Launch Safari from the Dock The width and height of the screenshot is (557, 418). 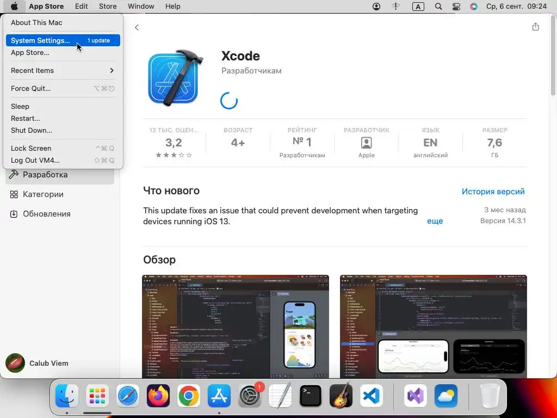(x=128, y=396)
